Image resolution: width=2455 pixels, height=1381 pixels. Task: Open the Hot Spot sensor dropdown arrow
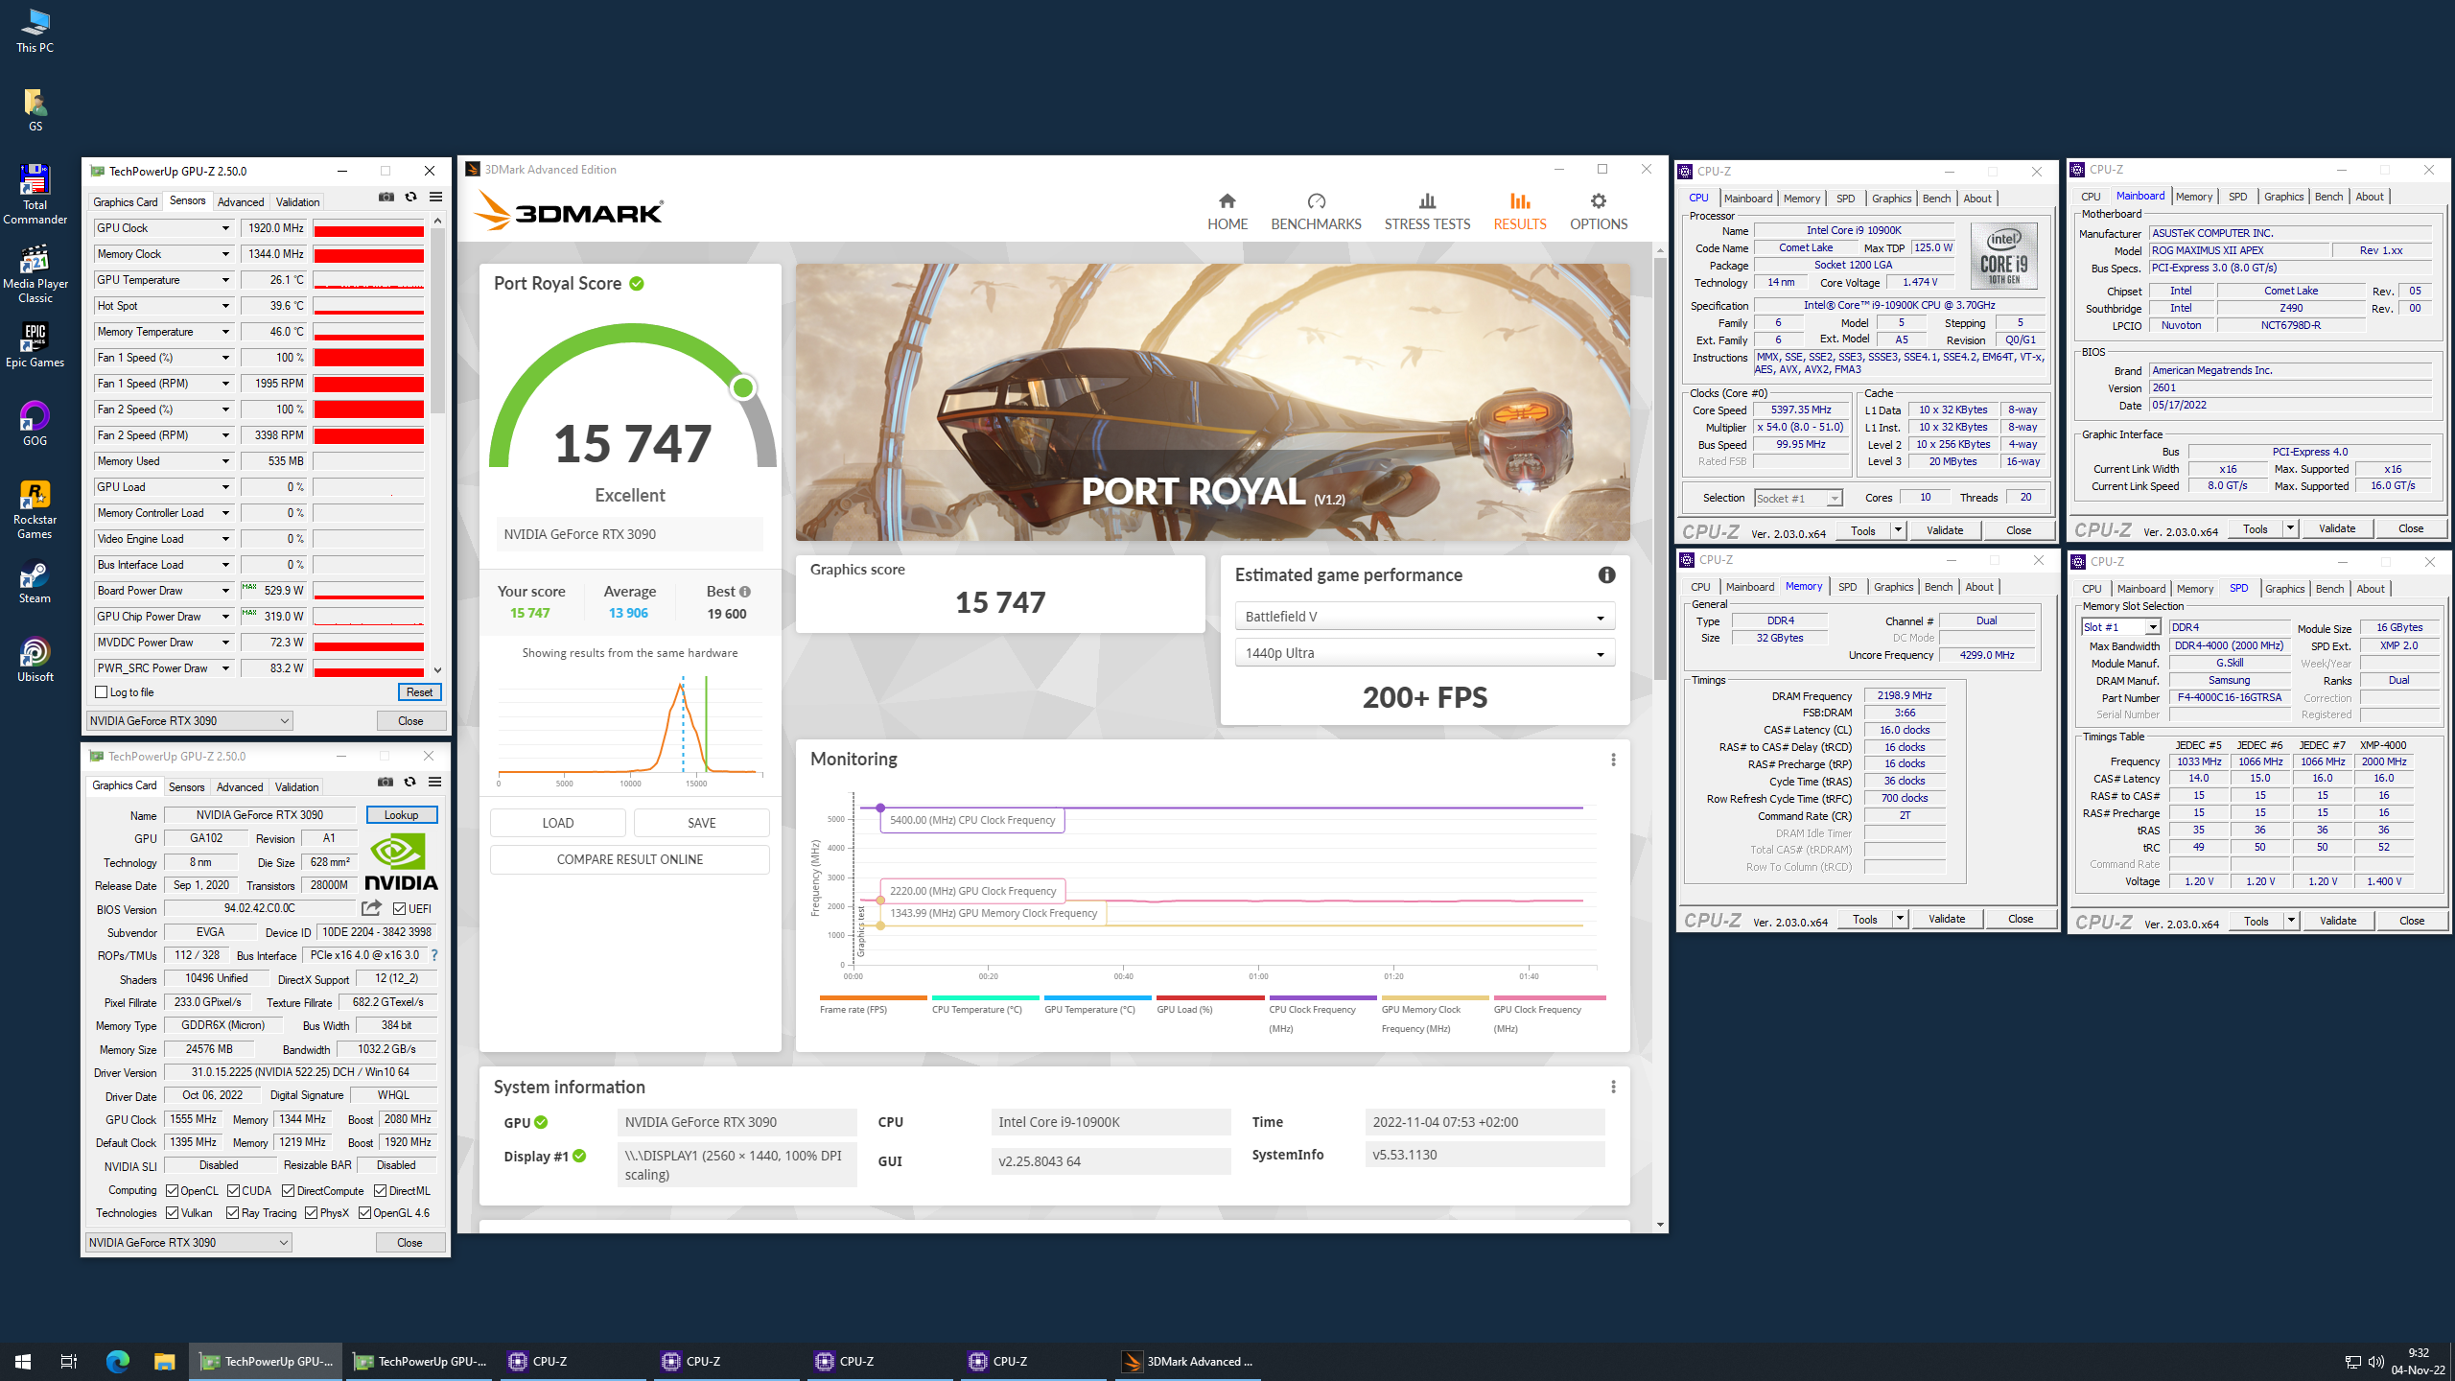(x=225, y=306)
